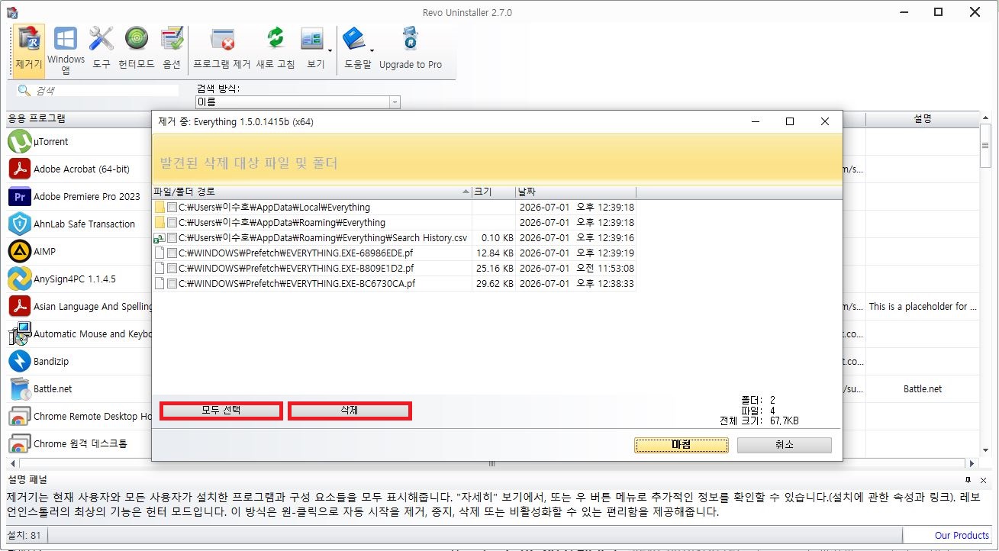The width and height of the screenshot is (999, 551).
Task: Check the EVERYTHING.EXE-BC6730CA.pf checkbox
Action: tap(172, 284)
